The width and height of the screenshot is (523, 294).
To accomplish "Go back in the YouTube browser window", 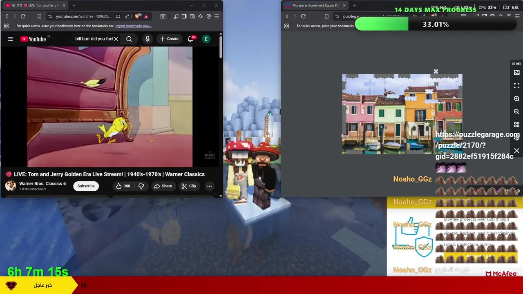I will pyautogui.click(x=7, y=16).
